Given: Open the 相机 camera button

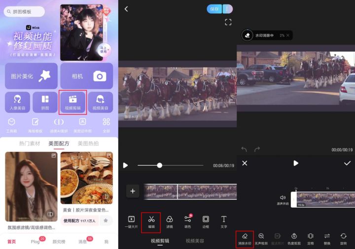Looking at the screenshot, I should tap(86, 76).
